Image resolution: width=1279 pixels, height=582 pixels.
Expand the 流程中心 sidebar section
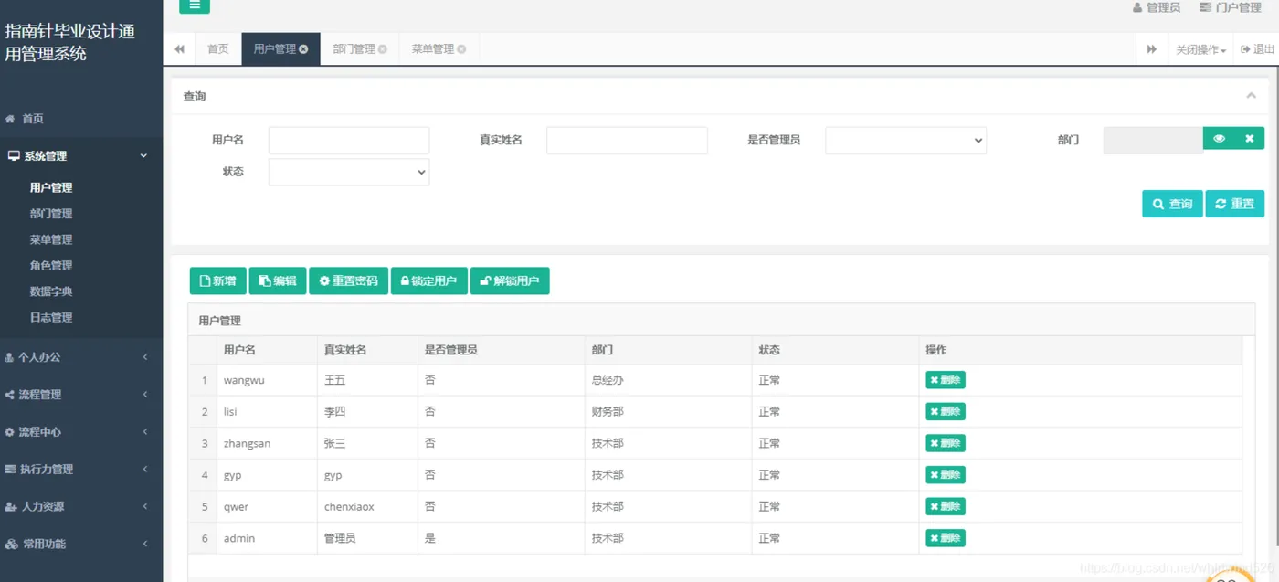tap(81, 432)
